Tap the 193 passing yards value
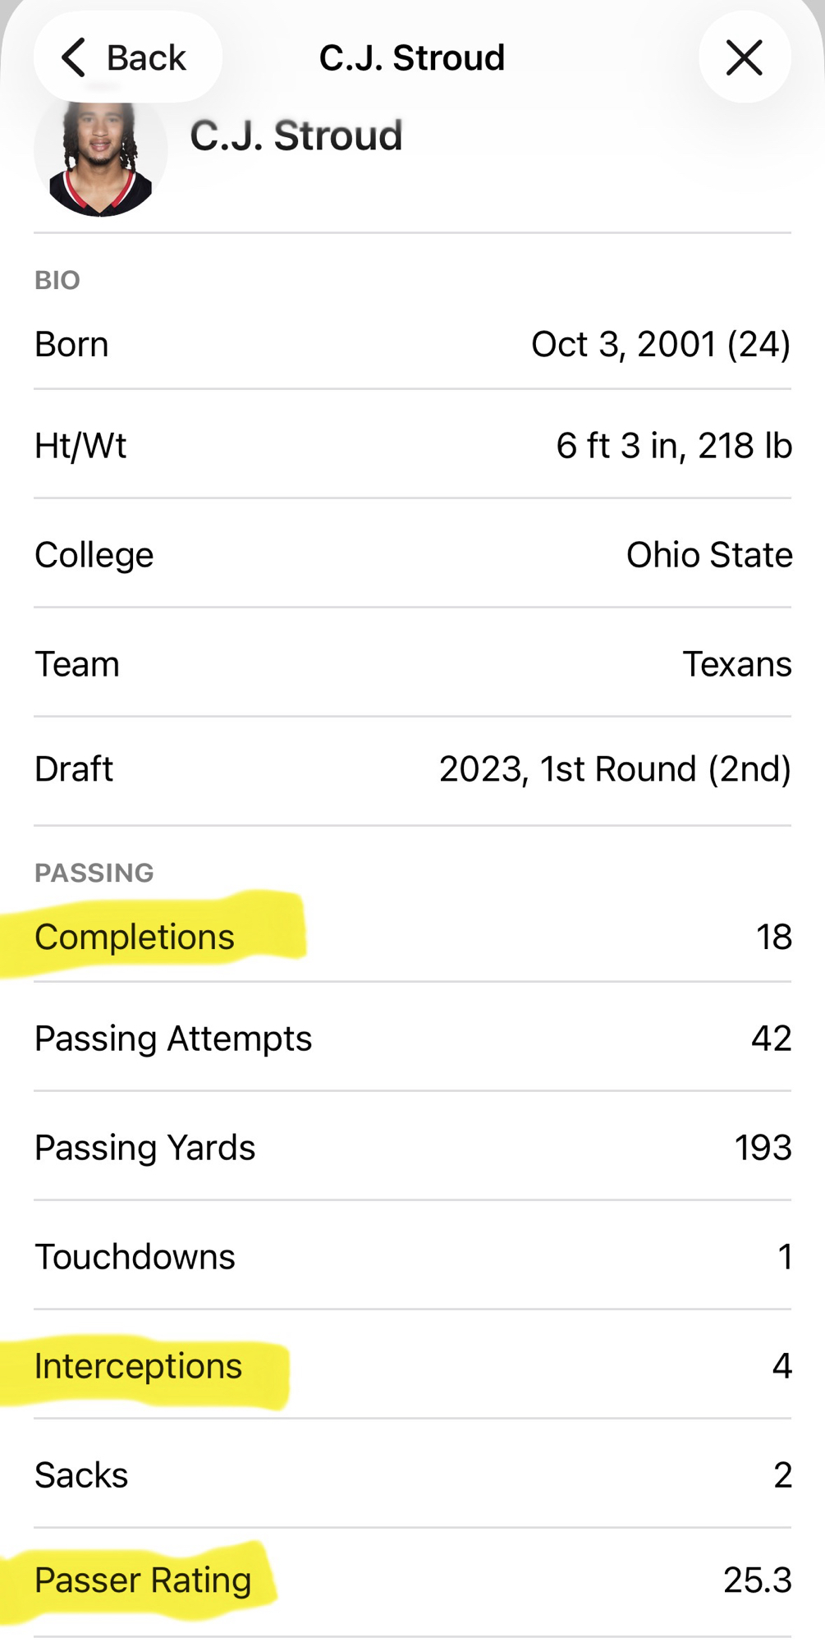This screenshot has width=825, height=1642. tap(763, 1148)
